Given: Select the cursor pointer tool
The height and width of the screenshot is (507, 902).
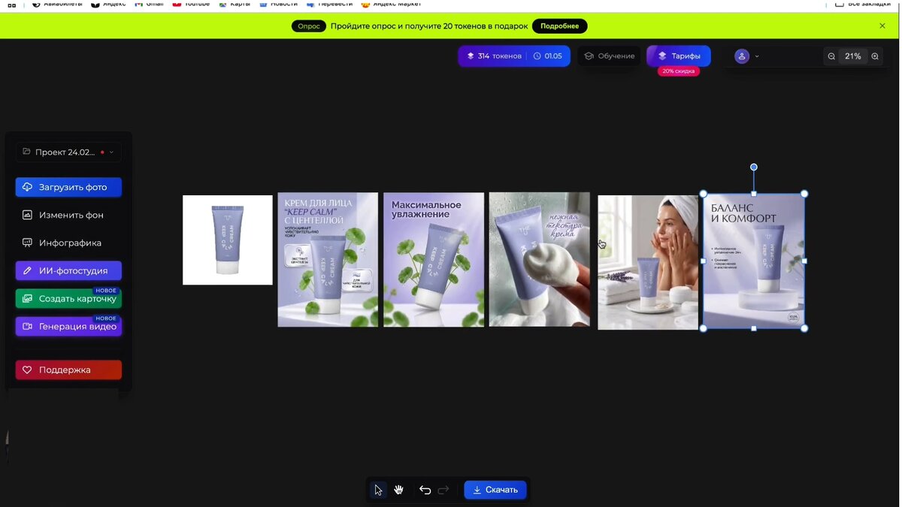Looking at the screenshot, I should click(378, 490).
